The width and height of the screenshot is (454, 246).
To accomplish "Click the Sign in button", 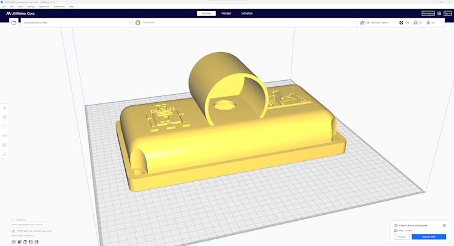I will [448, 13].
